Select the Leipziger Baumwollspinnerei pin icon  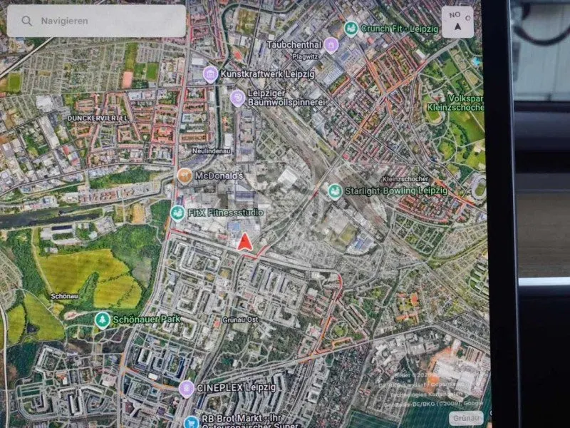[x=238, y=98]
